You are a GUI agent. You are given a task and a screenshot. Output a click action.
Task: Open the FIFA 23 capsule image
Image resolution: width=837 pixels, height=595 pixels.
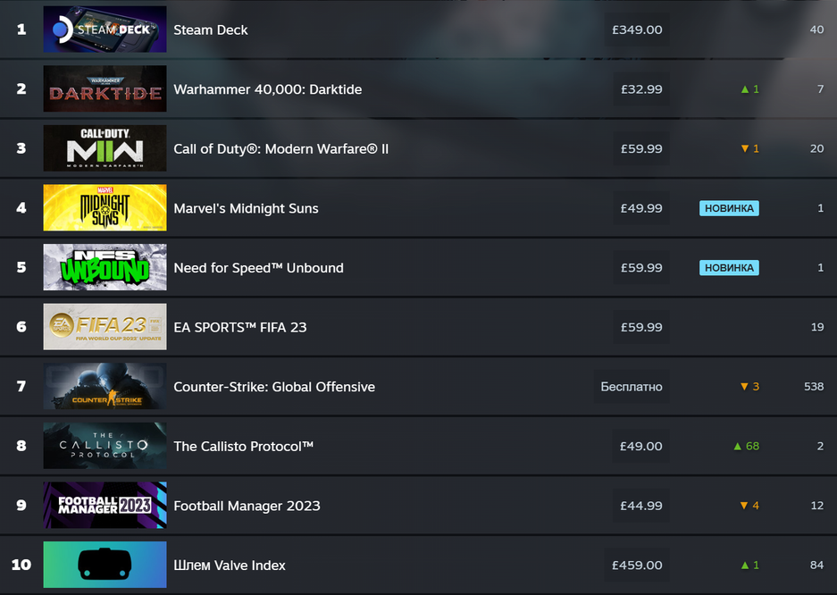point(105,327)
